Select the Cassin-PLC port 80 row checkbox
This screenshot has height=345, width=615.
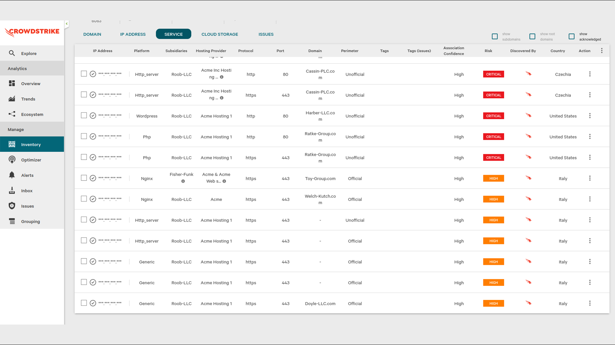(x=84, y=74)
